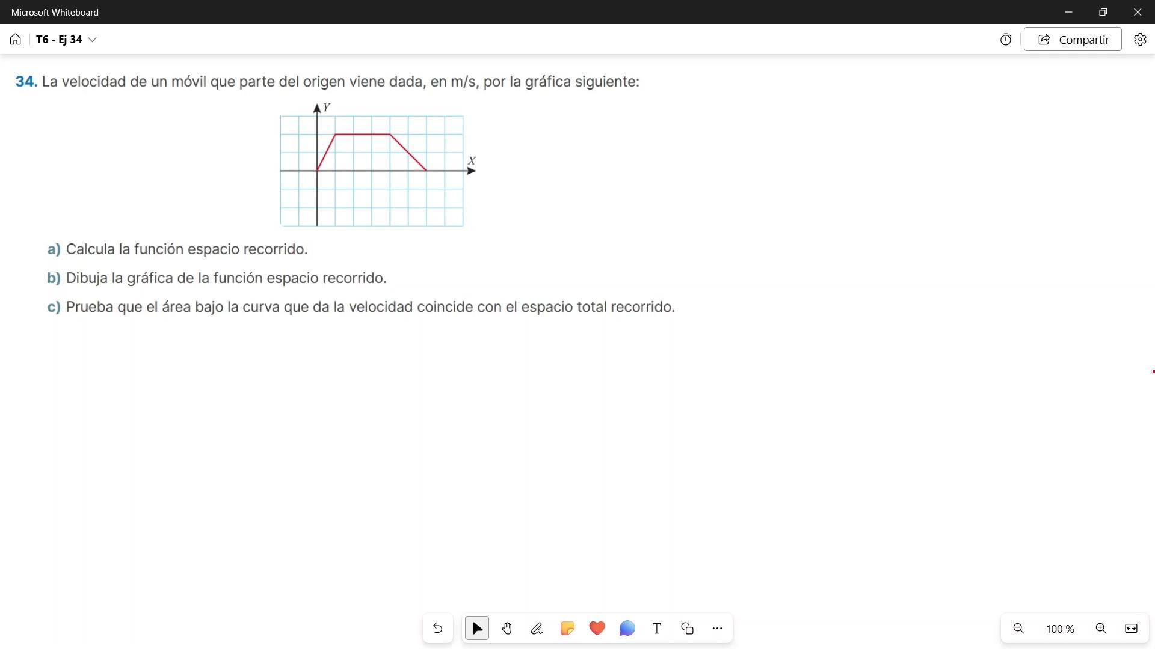
Task: Click the Compartir share button
Action: (x=1073, y=40)
